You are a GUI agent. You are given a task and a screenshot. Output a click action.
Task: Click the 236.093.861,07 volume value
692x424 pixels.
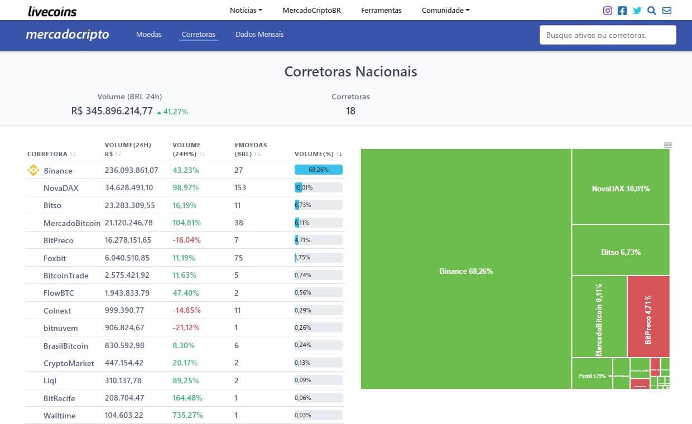(x=132, y=170)
